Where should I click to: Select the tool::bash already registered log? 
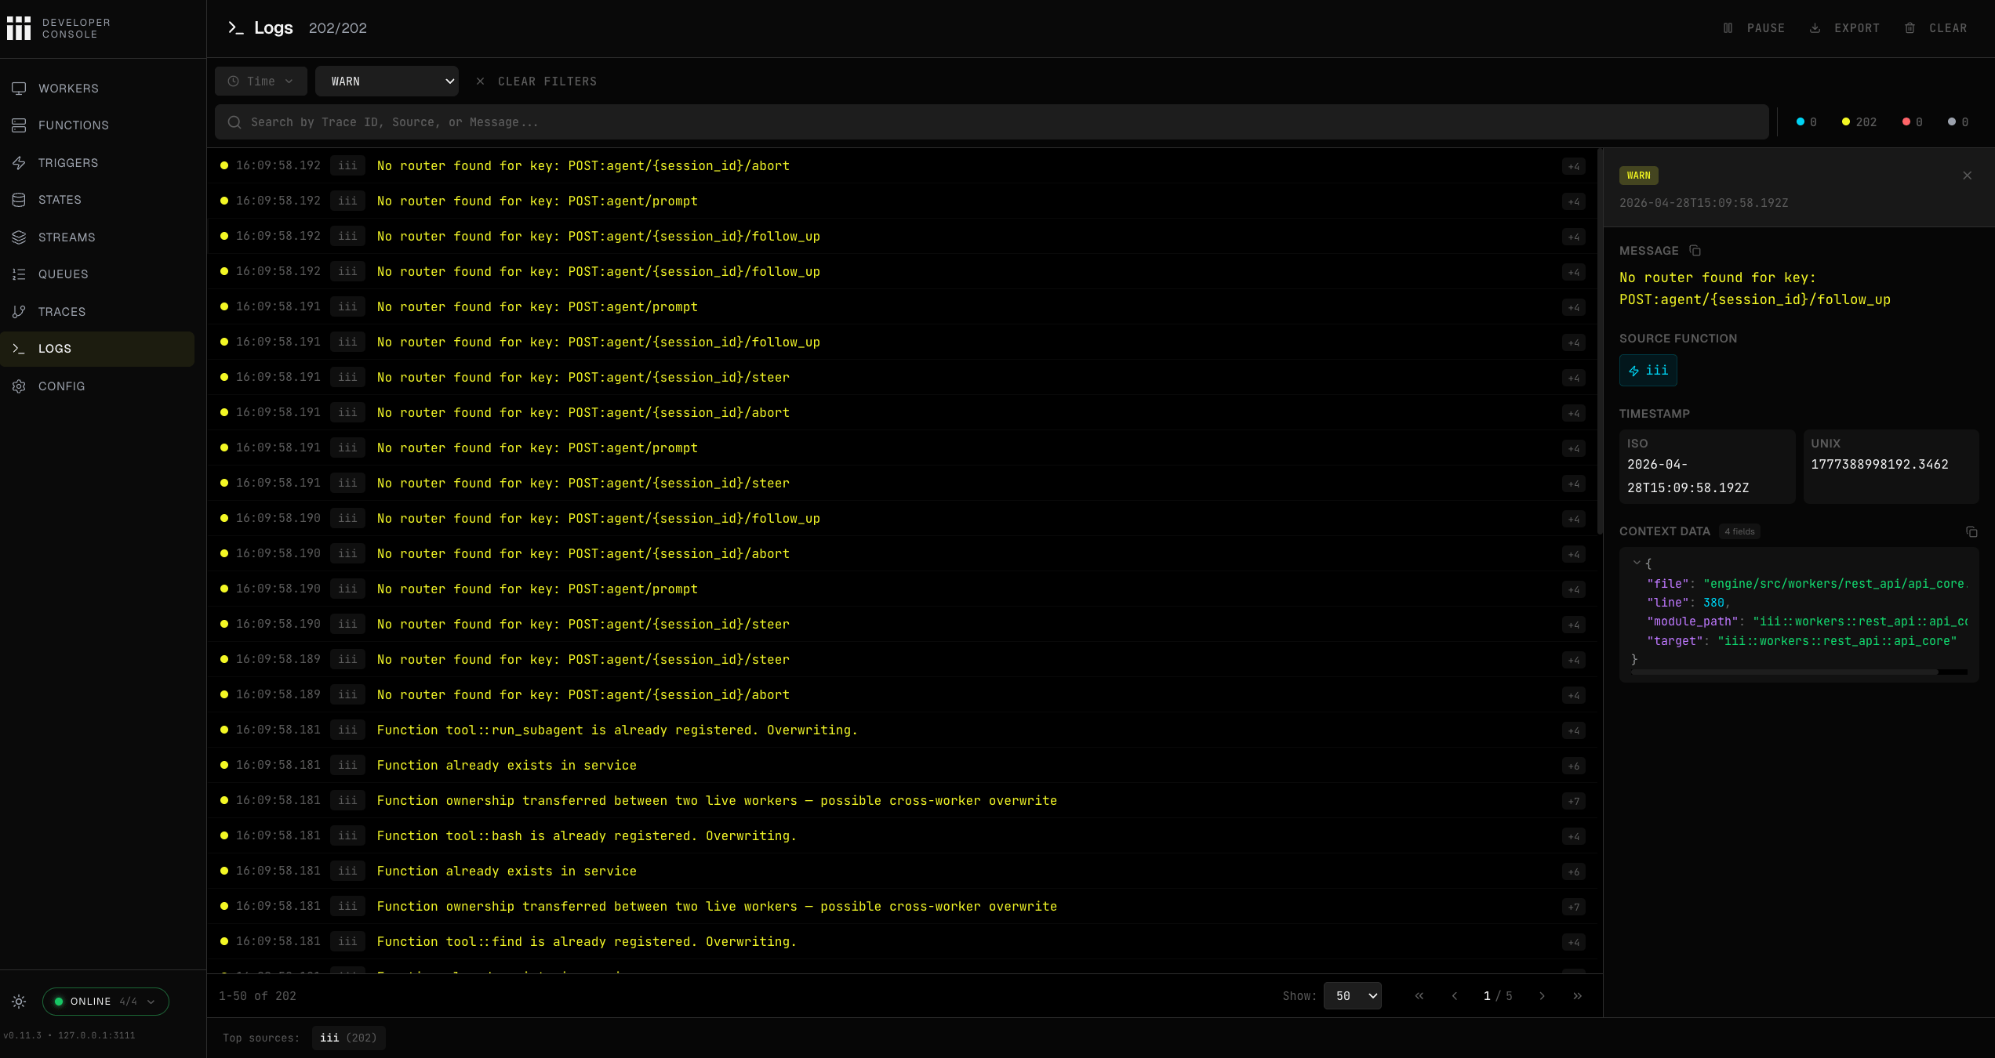tap(902, 836)
